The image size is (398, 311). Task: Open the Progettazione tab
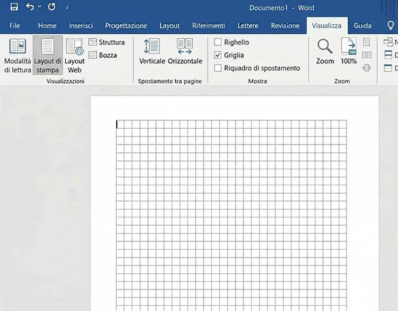pyautogui.click(x=126, y=25)
